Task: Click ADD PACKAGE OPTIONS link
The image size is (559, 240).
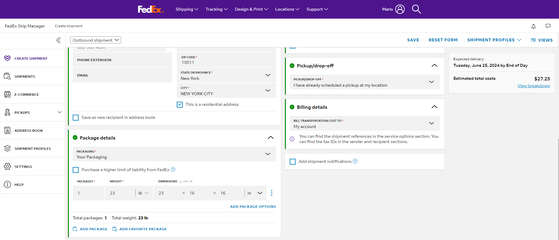Action: (253, 207)
